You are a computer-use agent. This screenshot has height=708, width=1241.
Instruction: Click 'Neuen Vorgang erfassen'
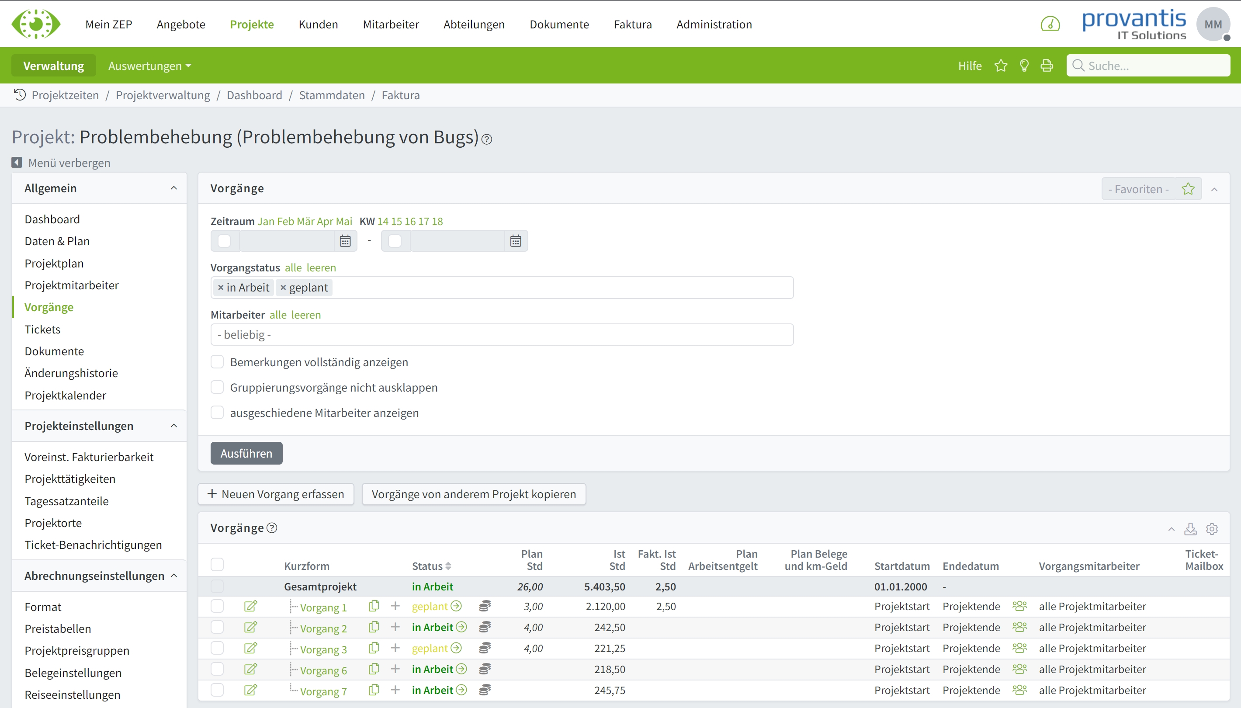[x=276, y=493]
